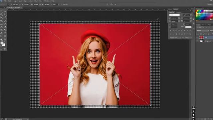Select the Horizontal Type tool

5,33
